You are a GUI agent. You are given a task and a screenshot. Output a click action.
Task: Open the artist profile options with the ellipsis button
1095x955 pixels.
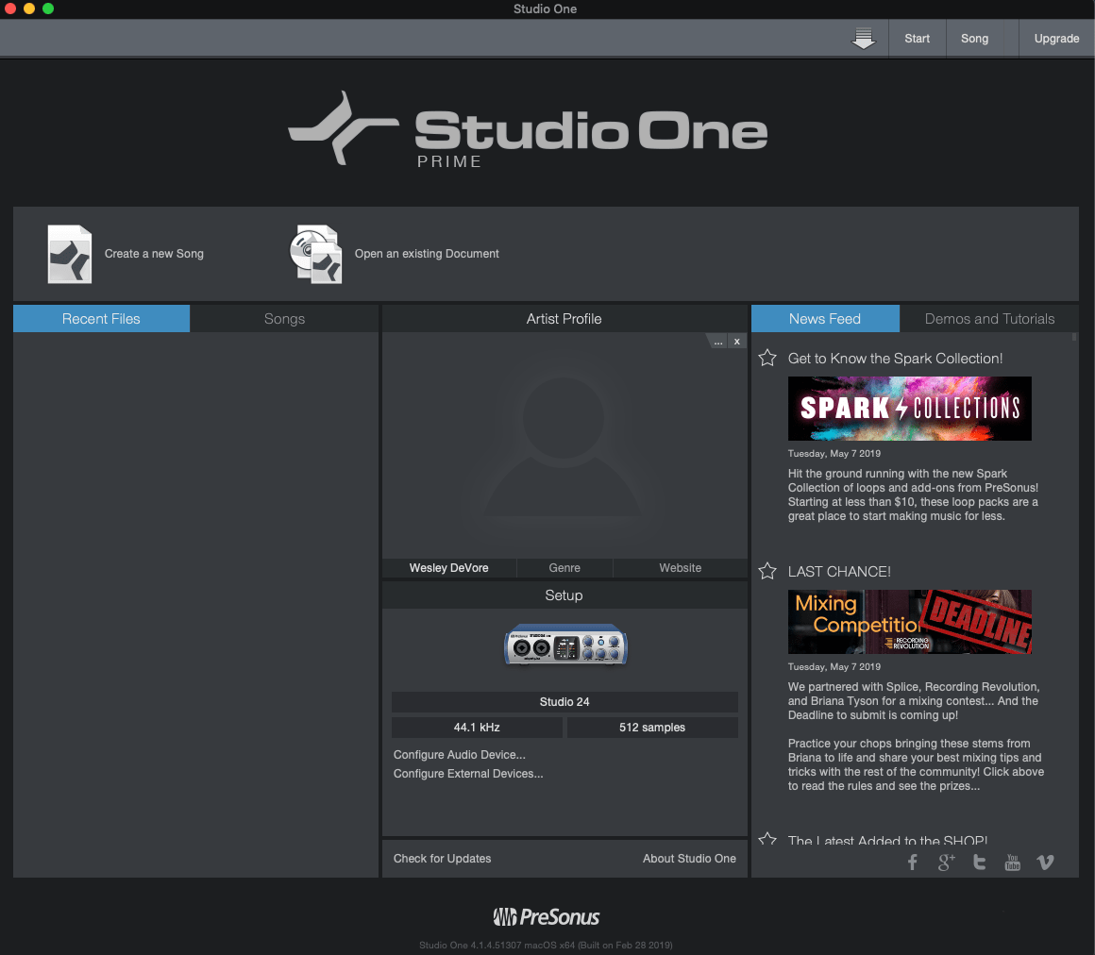point(717,341)
